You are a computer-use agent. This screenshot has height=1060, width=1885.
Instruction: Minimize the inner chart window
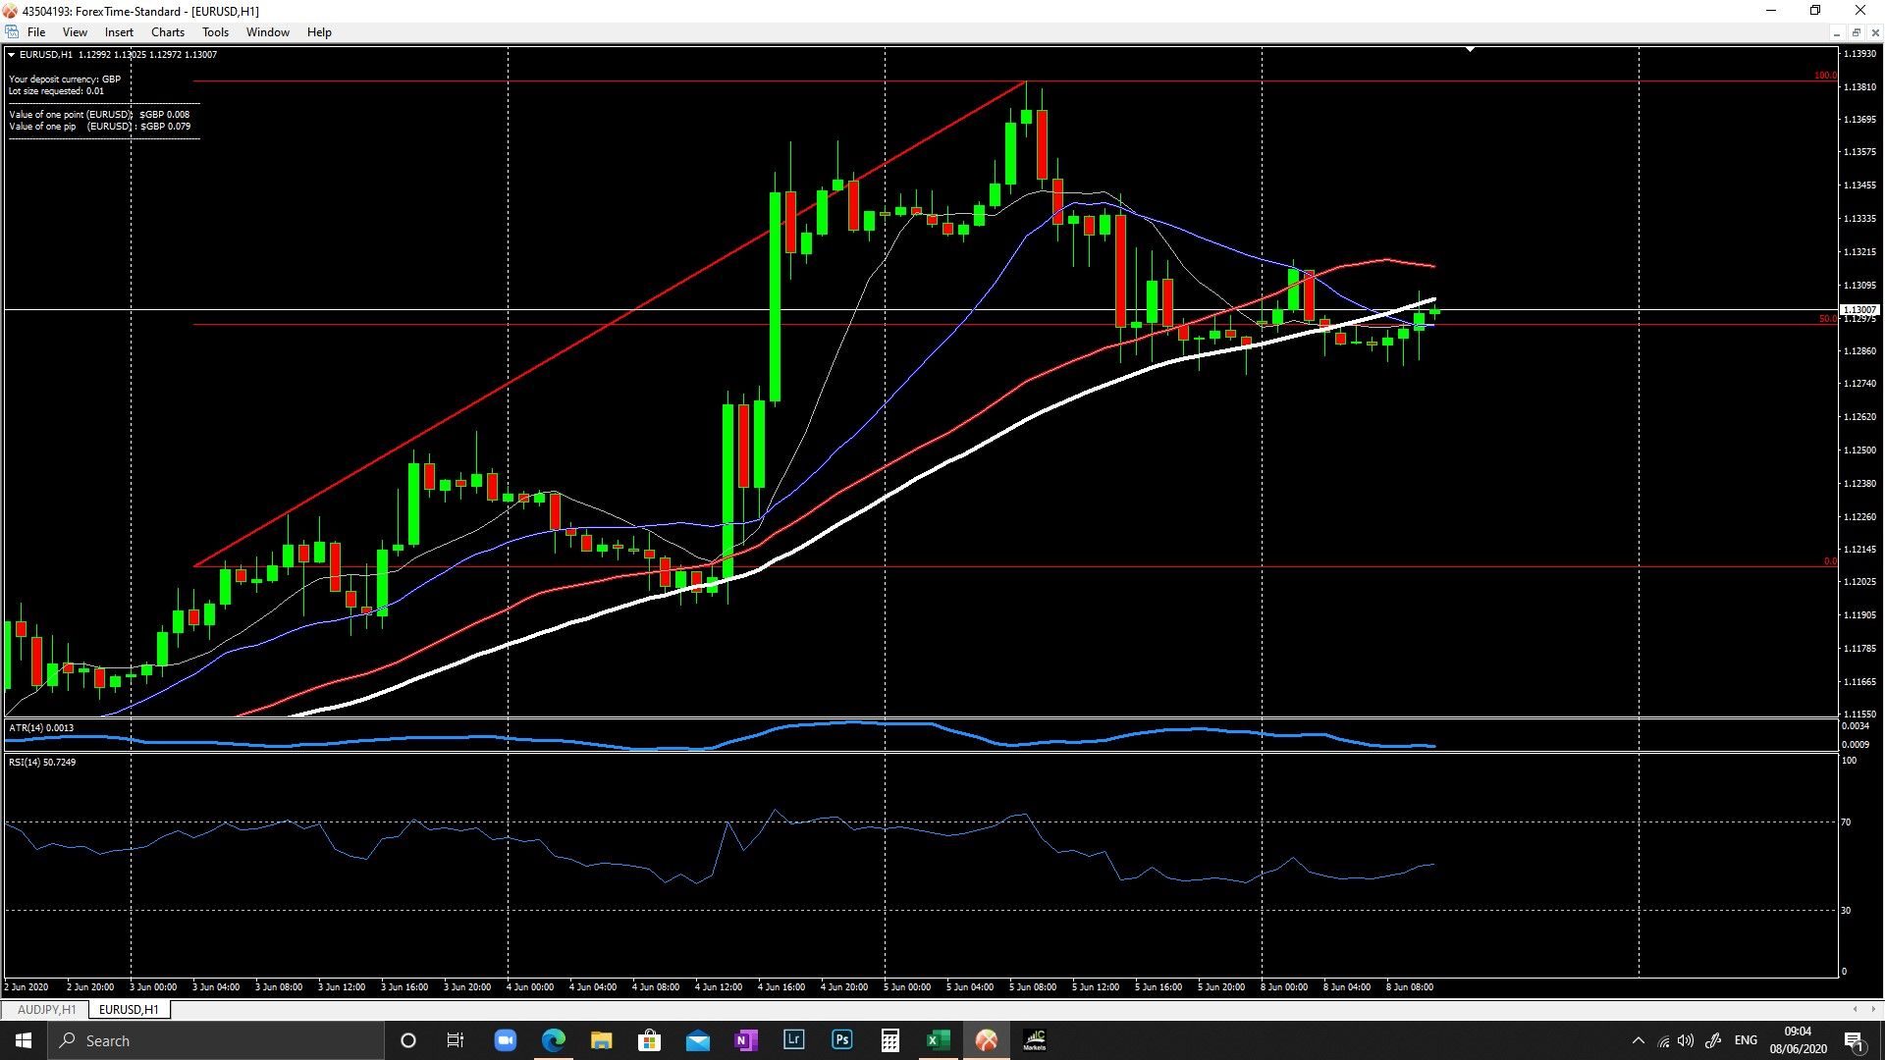point(1836,32)
